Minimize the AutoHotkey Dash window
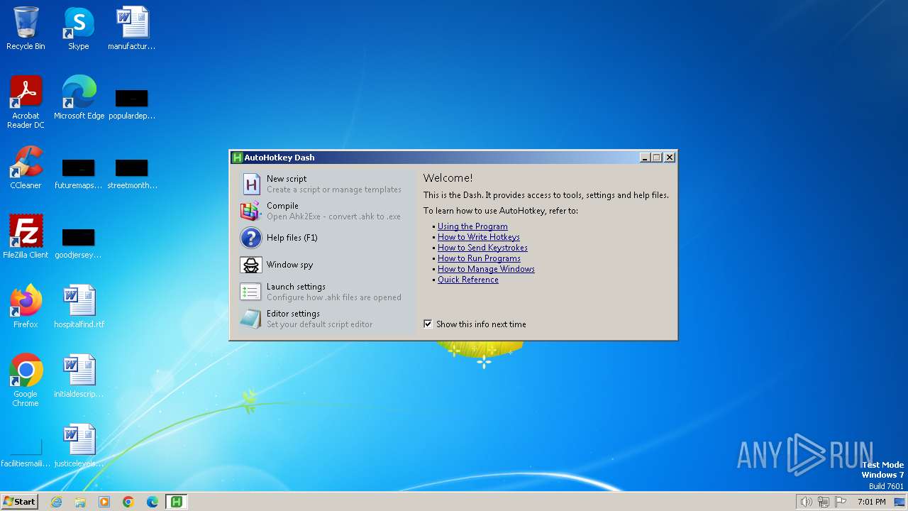This screenshot has height=511, width=908. pyautogui.click(x=645, y=158)
